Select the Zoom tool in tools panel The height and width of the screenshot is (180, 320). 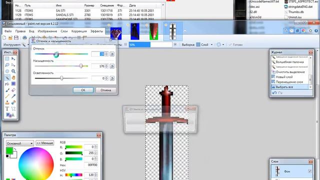(x=13, y=71)
